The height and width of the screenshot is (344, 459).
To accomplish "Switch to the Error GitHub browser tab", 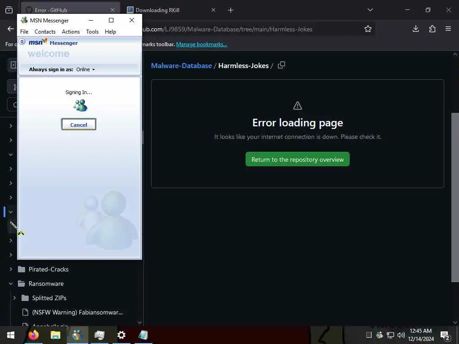I will [70, 10].
